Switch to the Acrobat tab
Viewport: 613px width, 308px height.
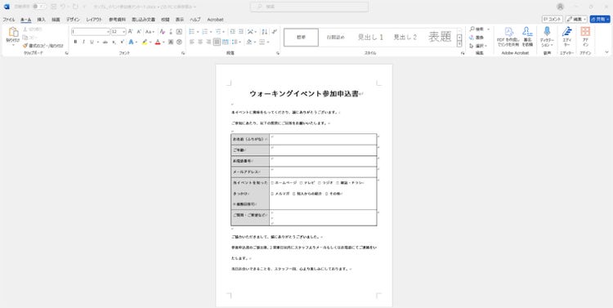click(x=215, y=20)
